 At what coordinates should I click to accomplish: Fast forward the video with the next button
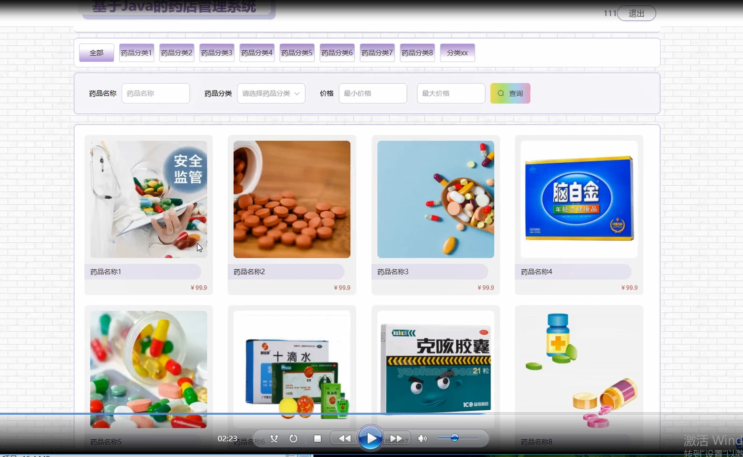point(396,438)
